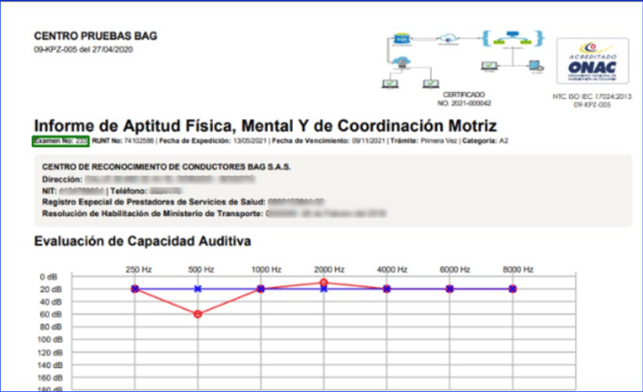
Task: Click the '2000 Hz' frequency label
Action: click(x=329, y=270)
